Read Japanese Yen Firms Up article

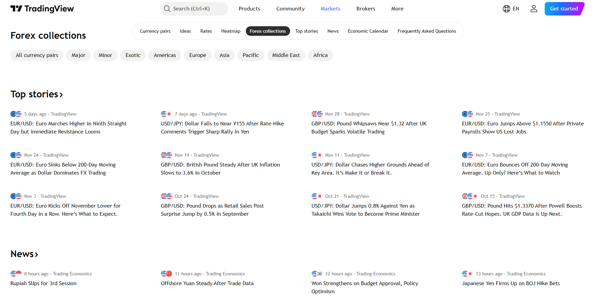click(x=510, y=283)
